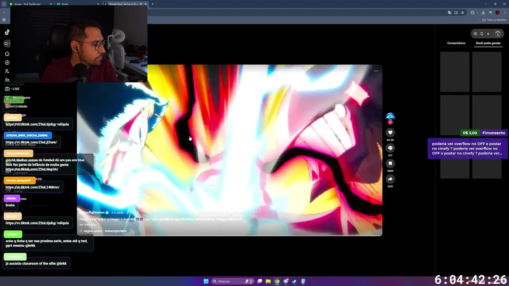509x286 pixels.
Task: Open media controls icon in Chrome
Action: 490,13
